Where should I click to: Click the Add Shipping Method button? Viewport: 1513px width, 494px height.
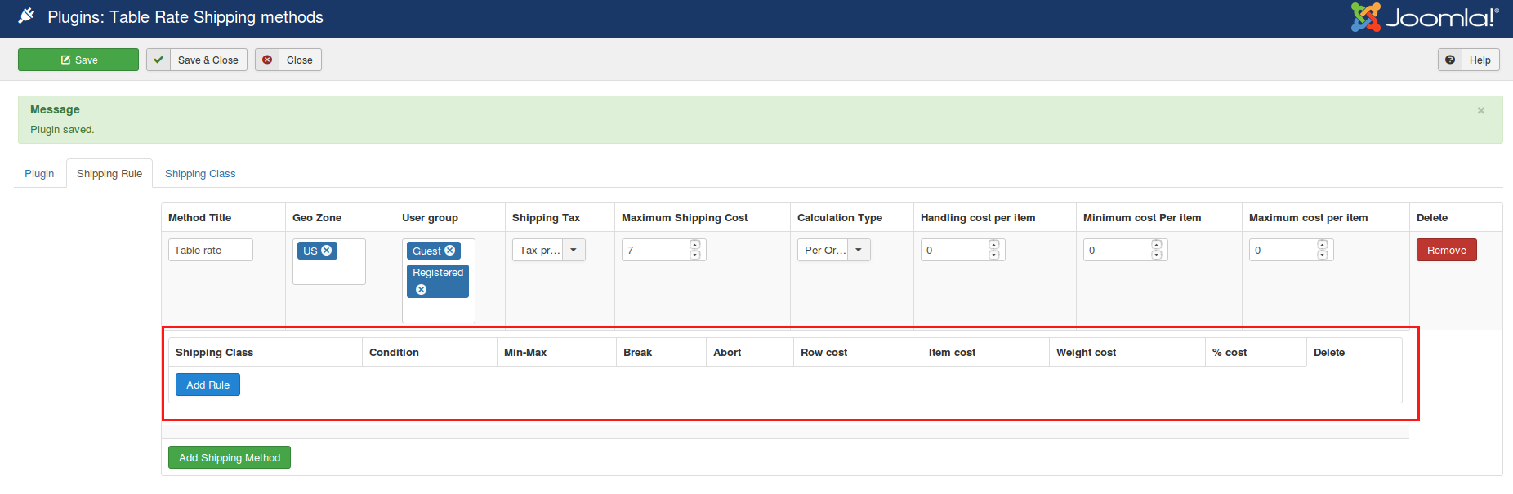tap(230, 457)
